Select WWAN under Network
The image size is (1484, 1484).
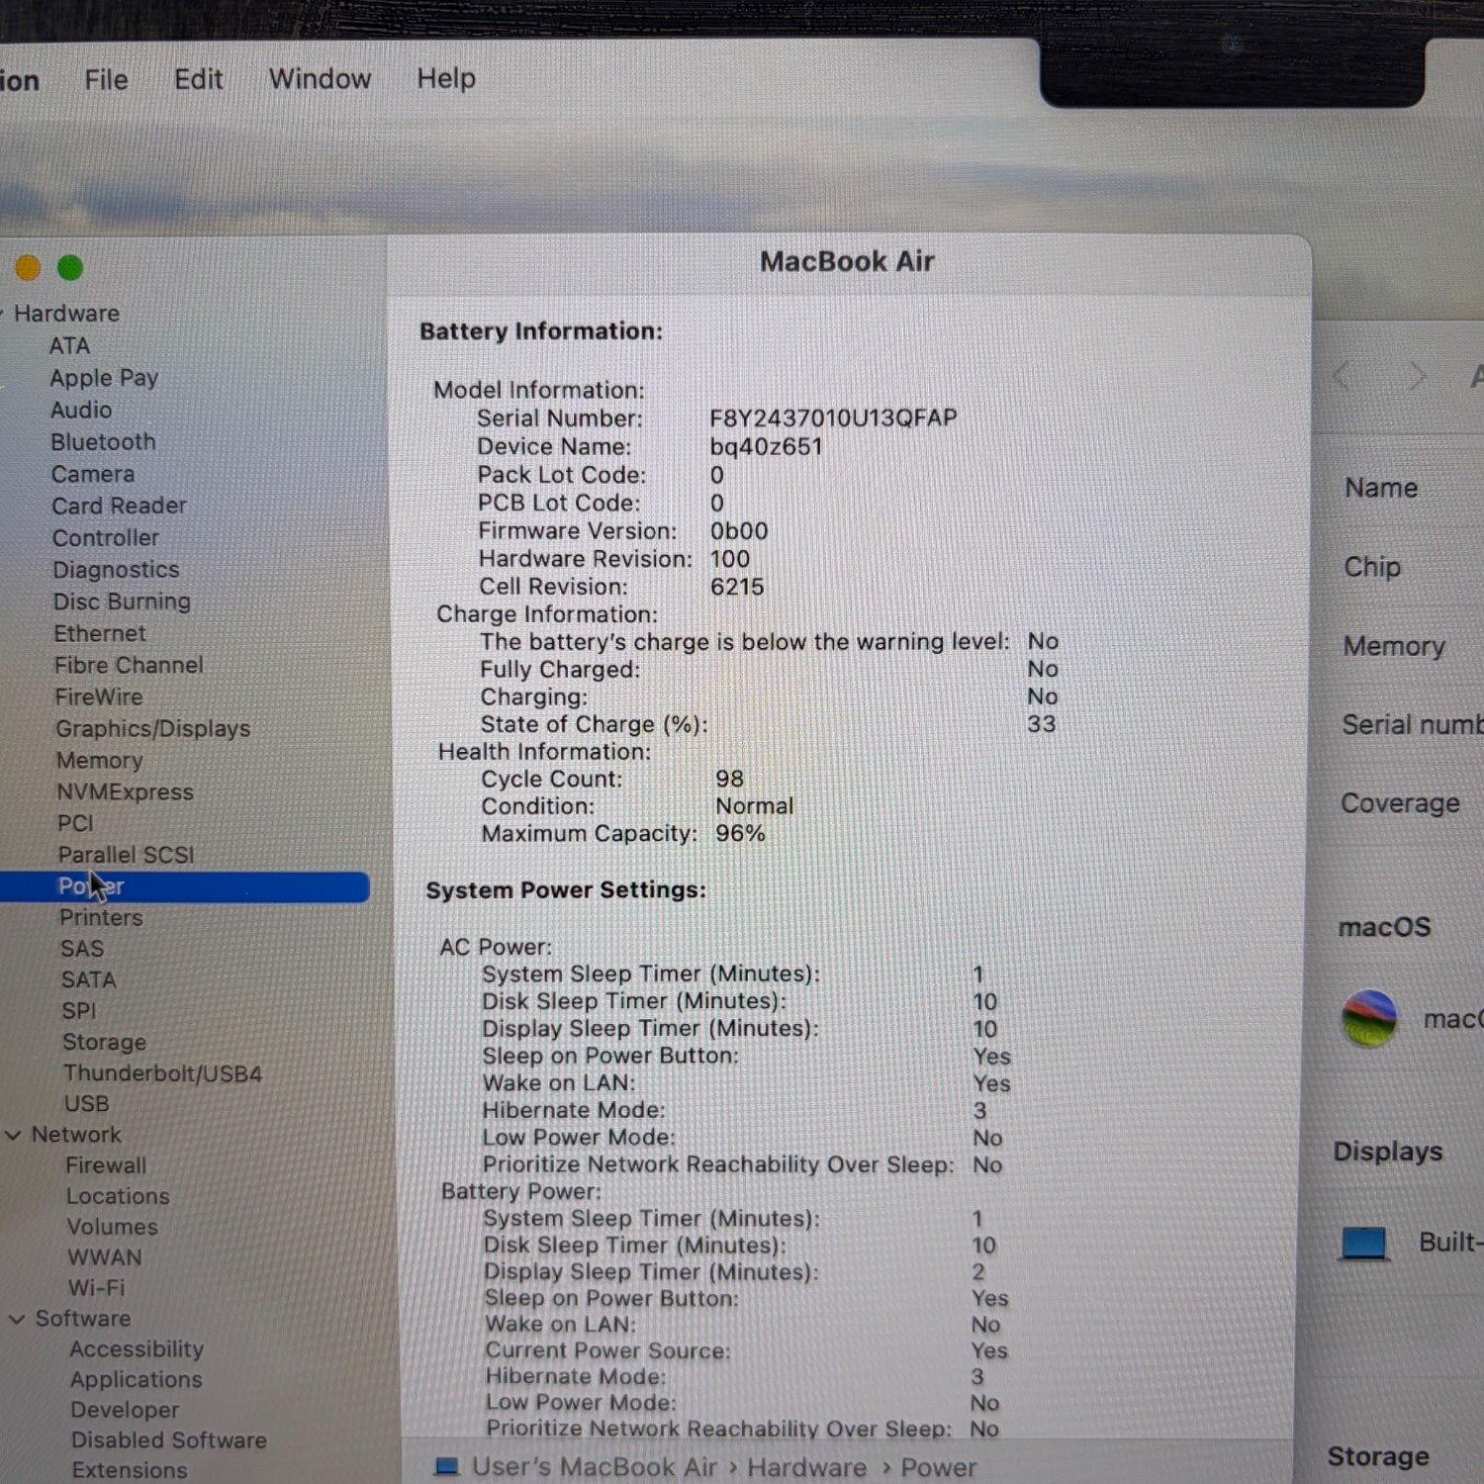coord(105,1257)
